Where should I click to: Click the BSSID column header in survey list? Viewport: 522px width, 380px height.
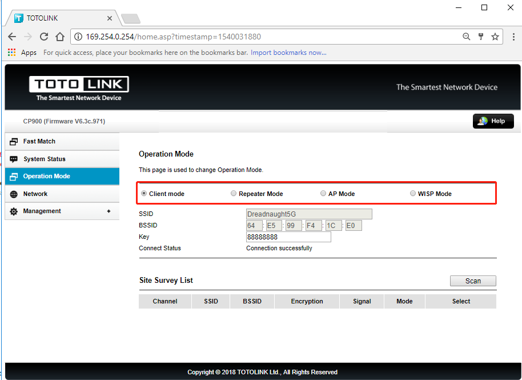tap(252, 301)
